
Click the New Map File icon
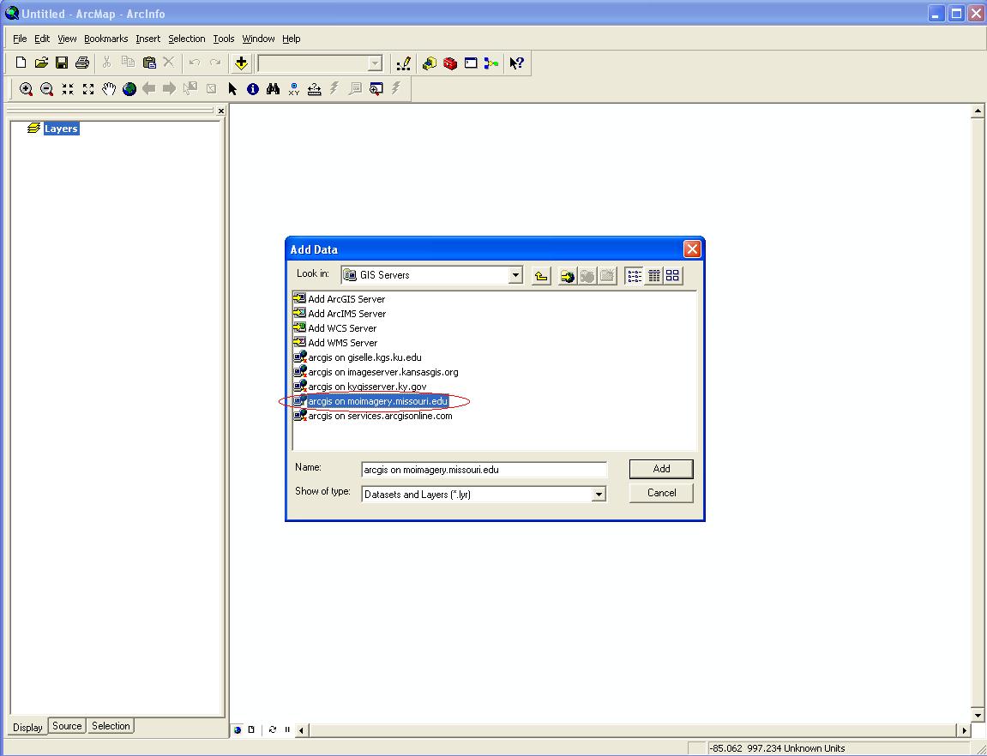click(x=21, y=63)
